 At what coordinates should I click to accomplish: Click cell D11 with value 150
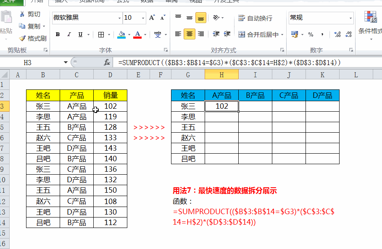pos(111,190)
